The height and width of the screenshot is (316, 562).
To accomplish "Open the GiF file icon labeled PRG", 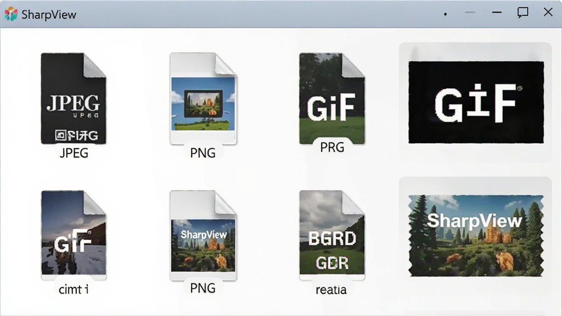I will click(332, 99).
